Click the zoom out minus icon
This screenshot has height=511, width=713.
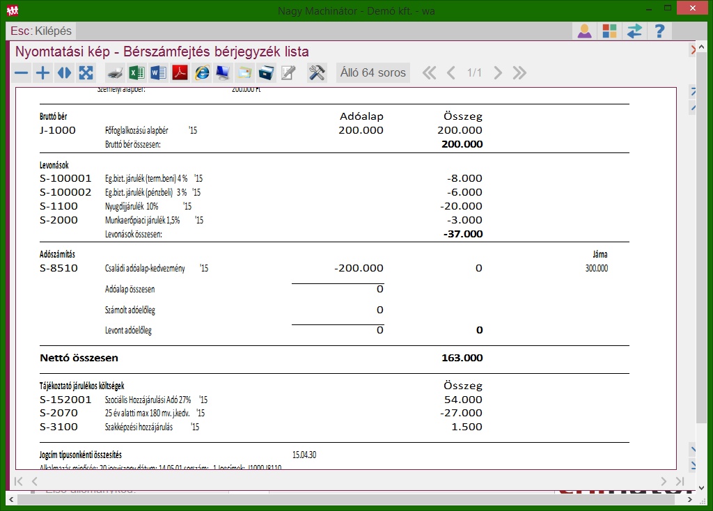click(22, 73)
